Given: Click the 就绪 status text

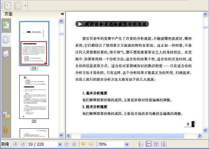Looking at the screenshot, I should click(5, 144).
